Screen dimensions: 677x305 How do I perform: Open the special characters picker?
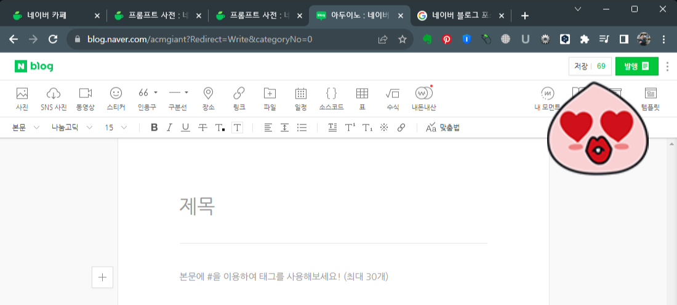(x=384, y=128)
